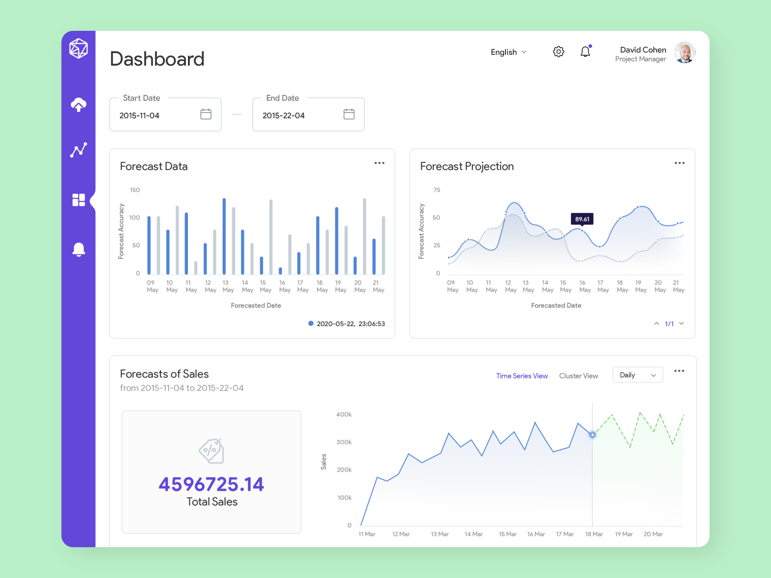Open the analytics line-chart icon in sidebar
The height and width of the screenshot is (578, 771).
point(79,150)
